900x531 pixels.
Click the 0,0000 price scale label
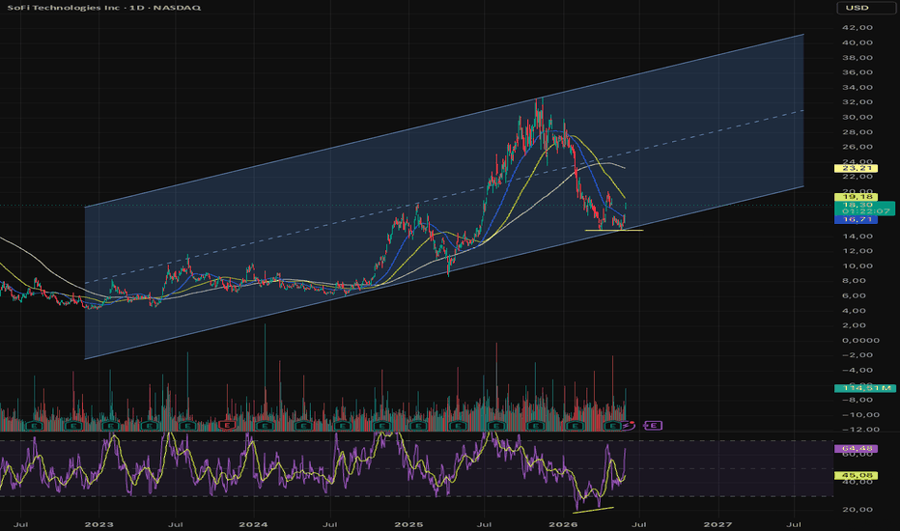tap(860, 340)
